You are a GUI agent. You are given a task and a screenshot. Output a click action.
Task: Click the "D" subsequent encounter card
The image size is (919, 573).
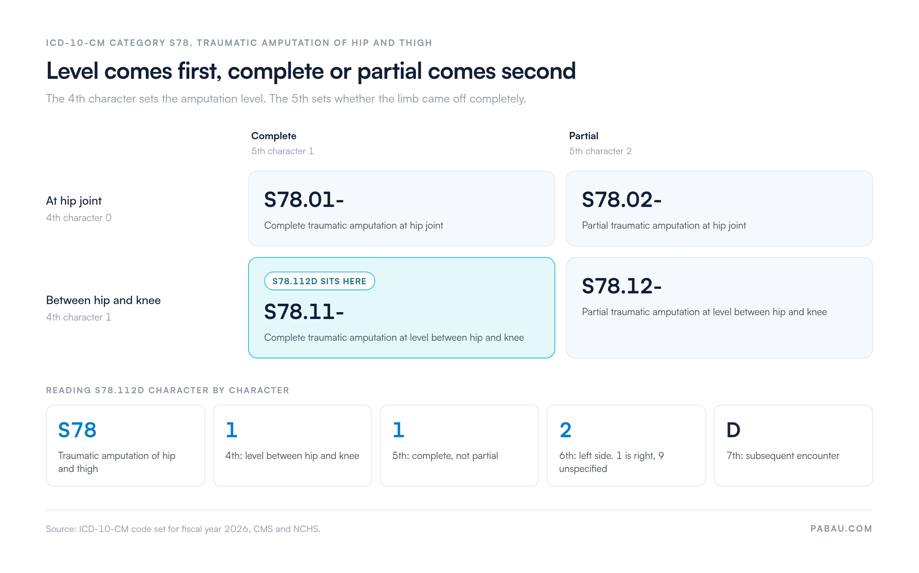(793, 446)
